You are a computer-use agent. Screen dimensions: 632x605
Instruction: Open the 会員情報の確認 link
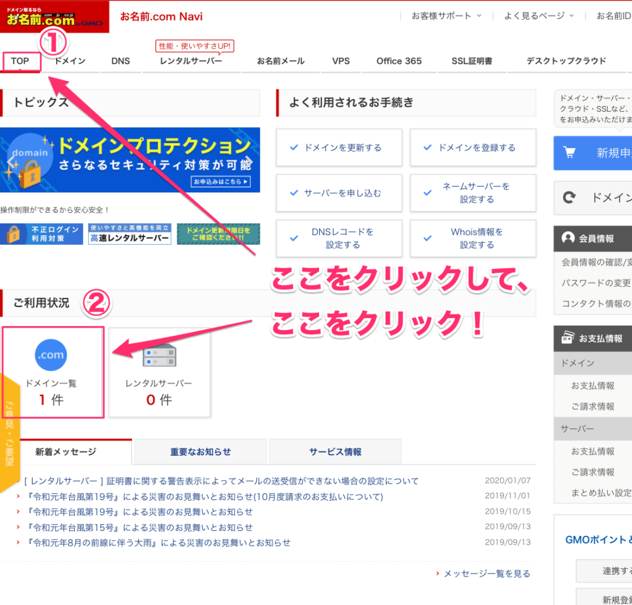[597, 262]
